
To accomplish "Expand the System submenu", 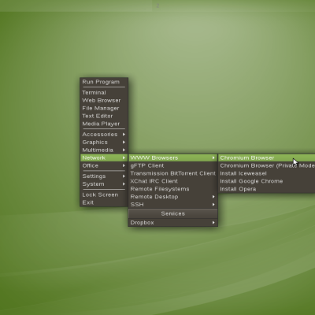I will [x=104, y=184].
